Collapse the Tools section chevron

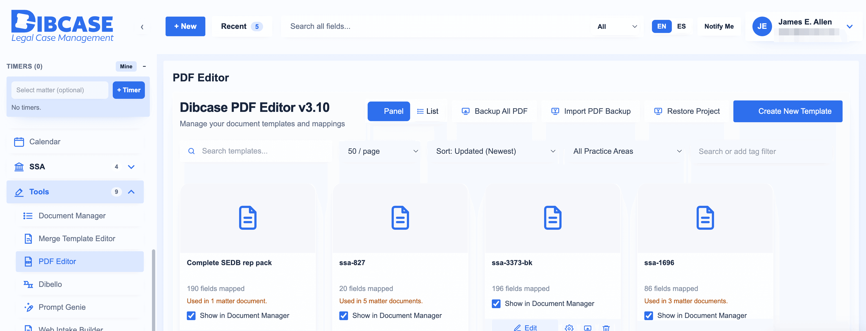click(x=131, y=192)
